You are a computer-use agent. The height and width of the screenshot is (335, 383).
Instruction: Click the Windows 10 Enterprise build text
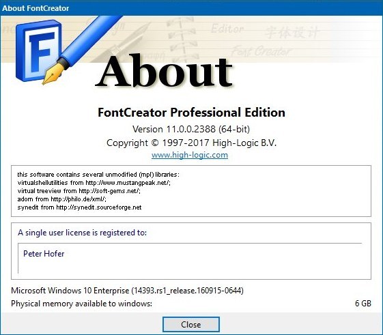point(127,291)
